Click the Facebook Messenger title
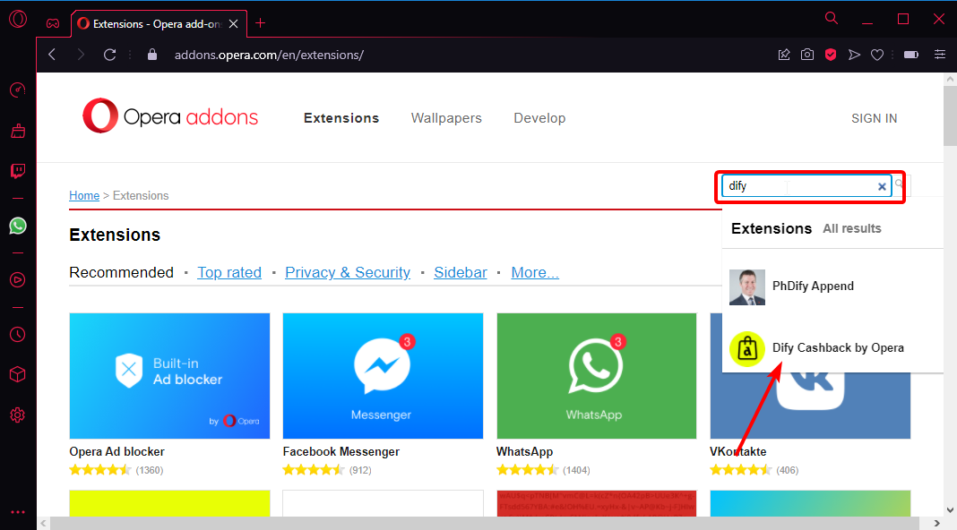The image size is (957, 530). tap(341, 452)
